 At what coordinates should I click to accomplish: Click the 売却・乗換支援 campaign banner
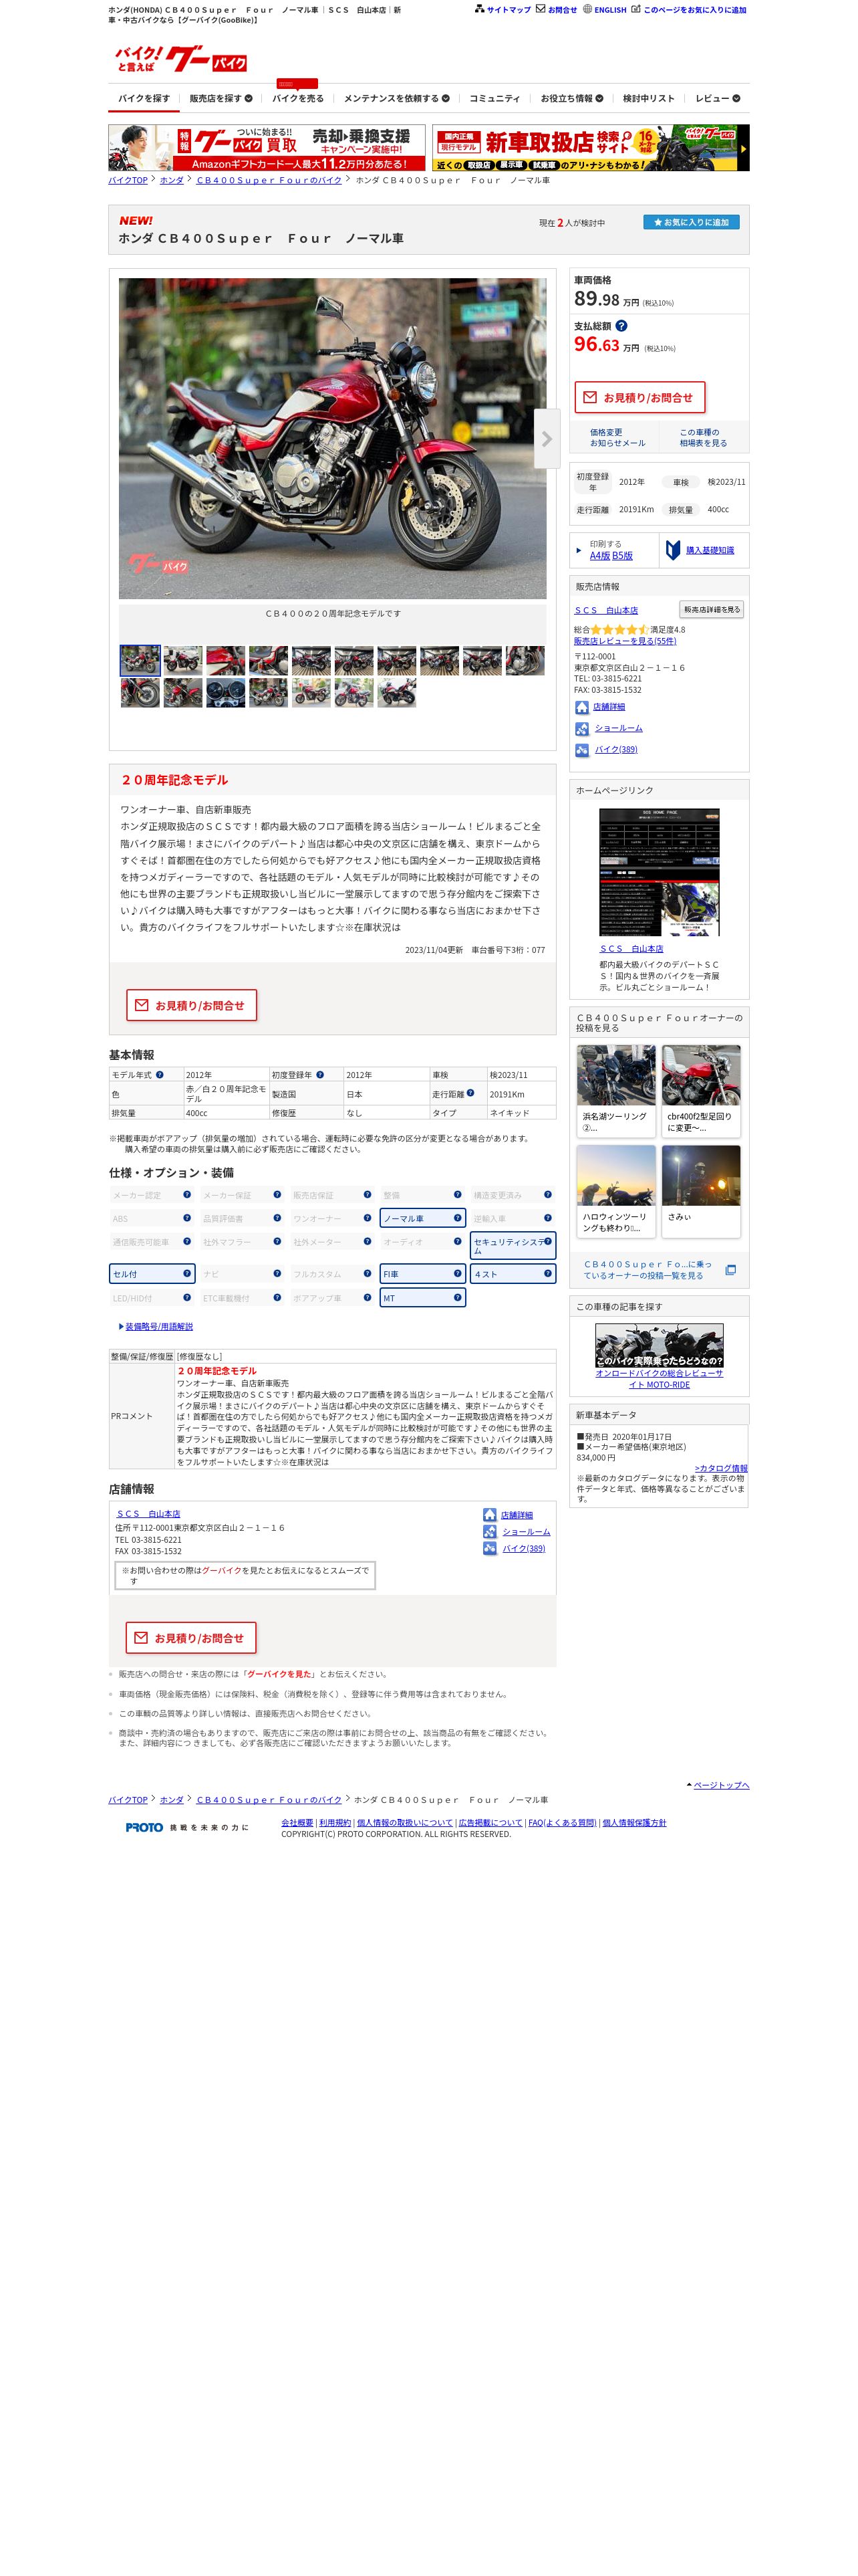(x=267, y=147)
